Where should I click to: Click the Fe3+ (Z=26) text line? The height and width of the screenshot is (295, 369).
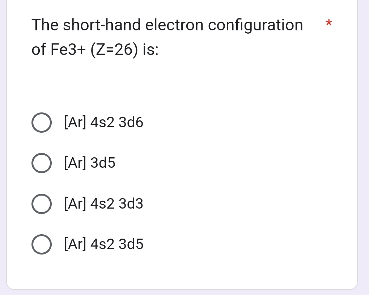(x=95, y=50)
